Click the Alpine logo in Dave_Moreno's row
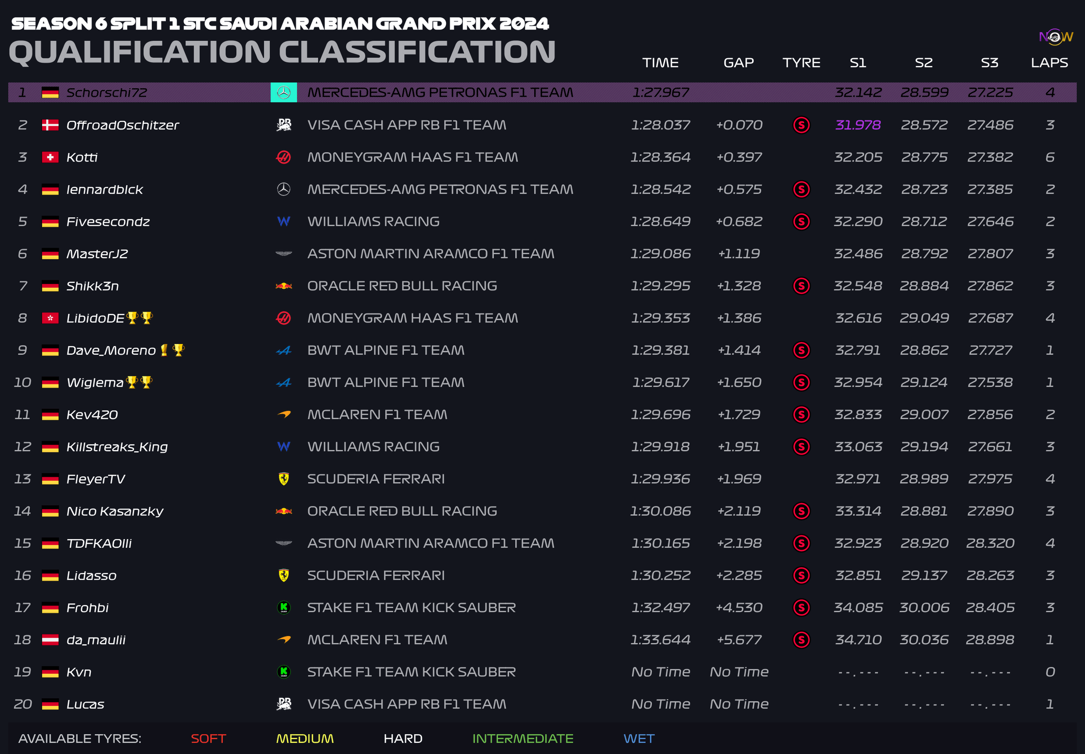This screenshot has width=1085, height=754. tap(283, 350)
